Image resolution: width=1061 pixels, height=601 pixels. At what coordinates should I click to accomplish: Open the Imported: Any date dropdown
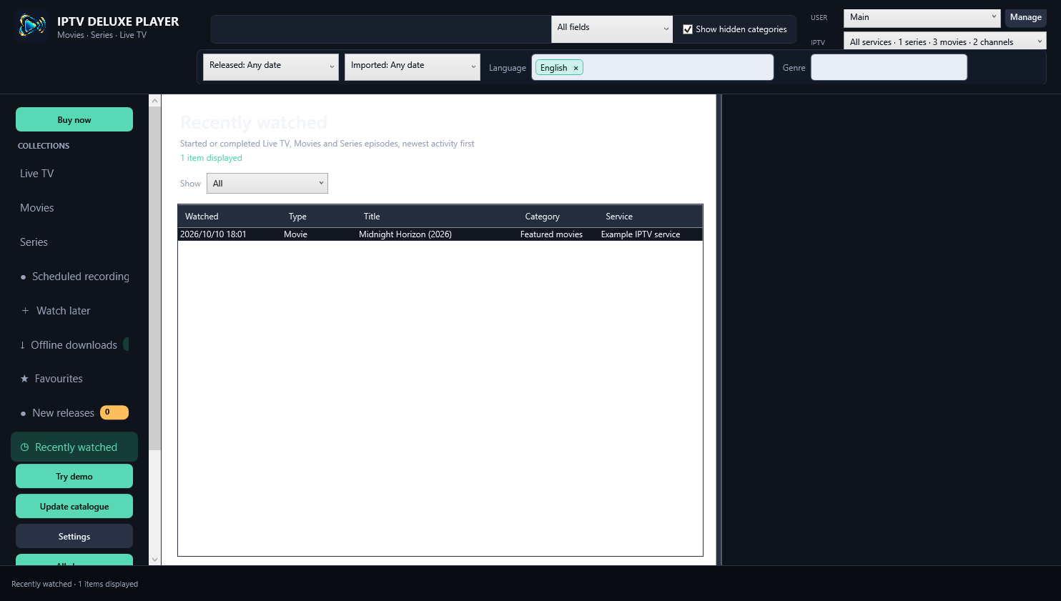pyautogui.click(x=413, y=67)
